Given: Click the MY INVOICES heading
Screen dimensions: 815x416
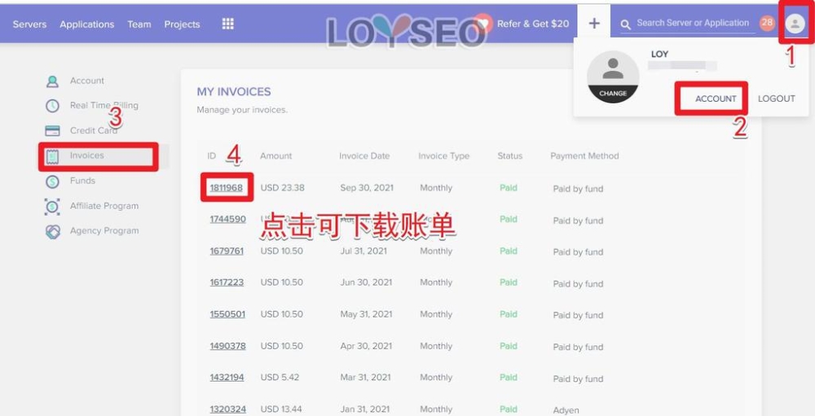Looking at the screenshot, I should click(x=234, y=92).
